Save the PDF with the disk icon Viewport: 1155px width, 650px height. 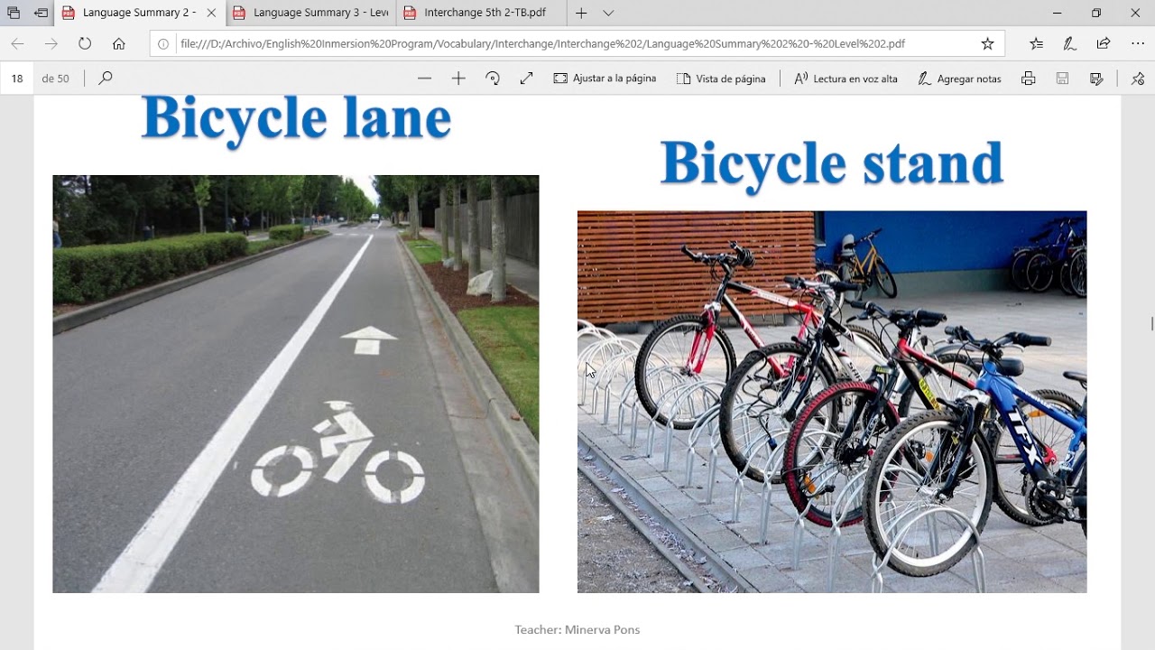tap(1062, 79)
